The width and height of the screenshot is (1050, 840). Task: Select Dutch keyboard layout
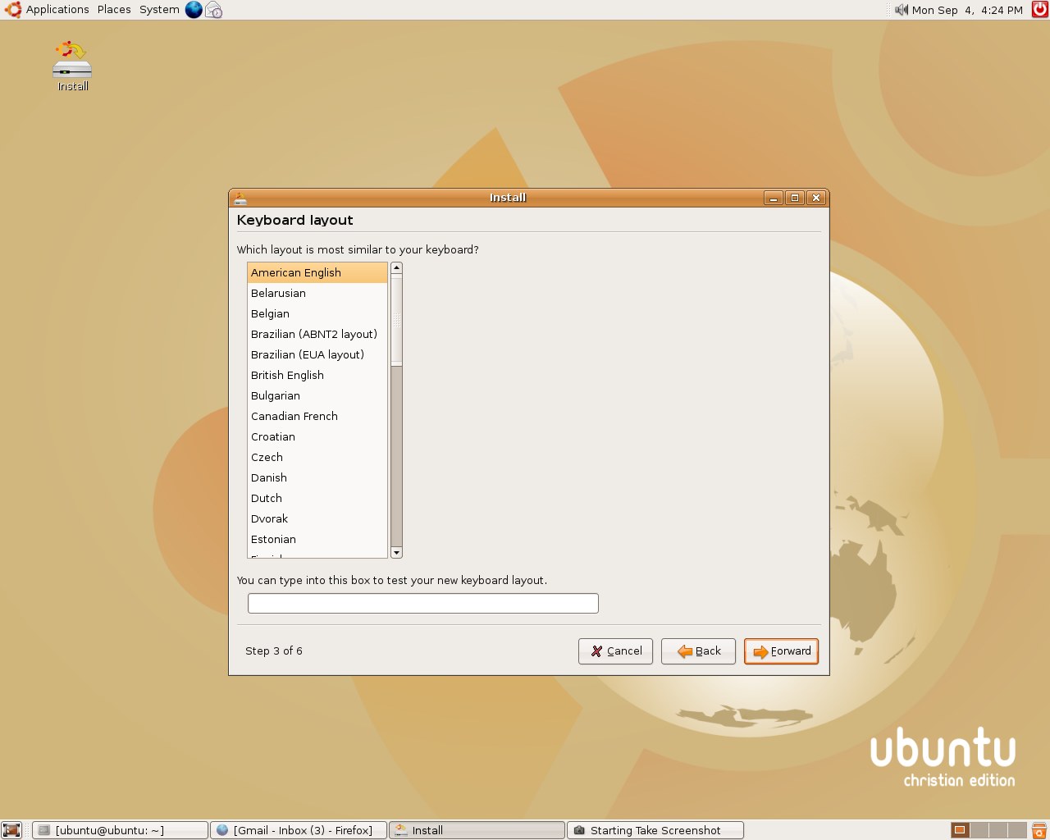click(317, 498)
